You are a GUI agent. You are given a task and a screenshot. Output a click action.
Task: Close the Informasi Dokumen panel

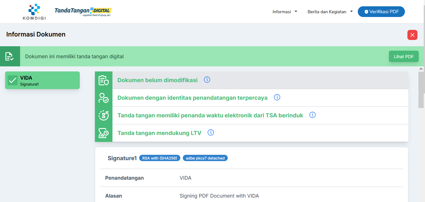coord(412,35)
